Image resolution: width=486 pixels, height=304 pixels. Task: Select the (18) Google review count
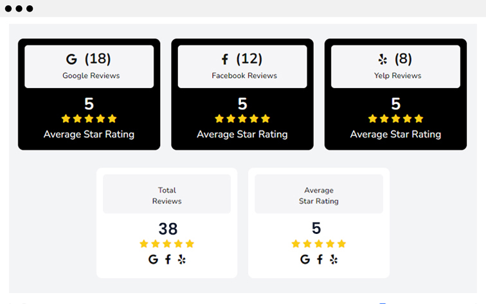[x=98, y=58]
